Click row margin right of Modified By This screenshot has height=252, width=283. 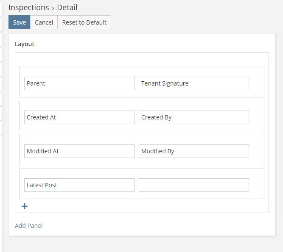pyautogui.click(x=256, y=151)
